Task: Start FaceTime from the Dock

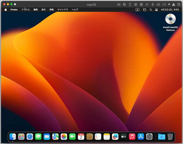Action: [73, 137]
